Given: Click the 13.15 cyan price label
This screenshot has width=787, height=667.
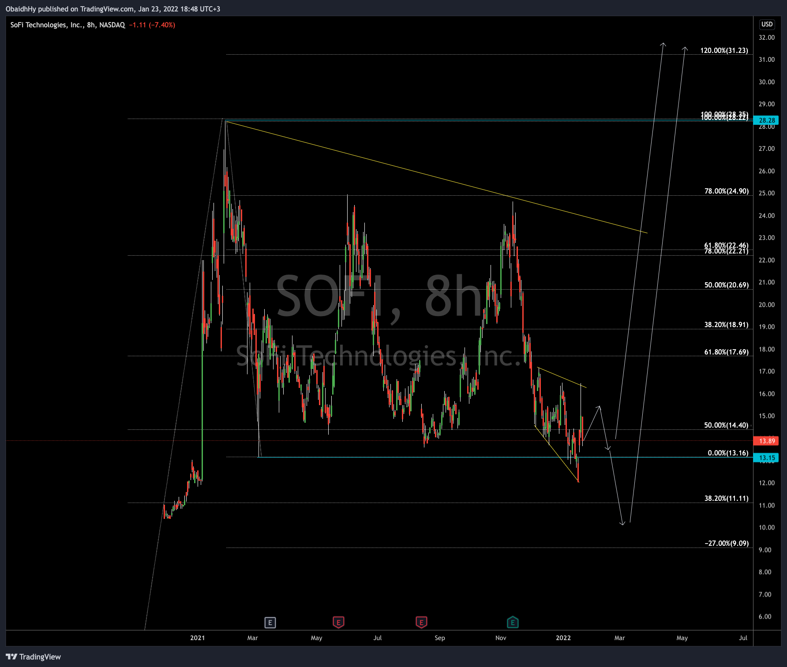Looking at the screenshot, I should coord(767,458).
